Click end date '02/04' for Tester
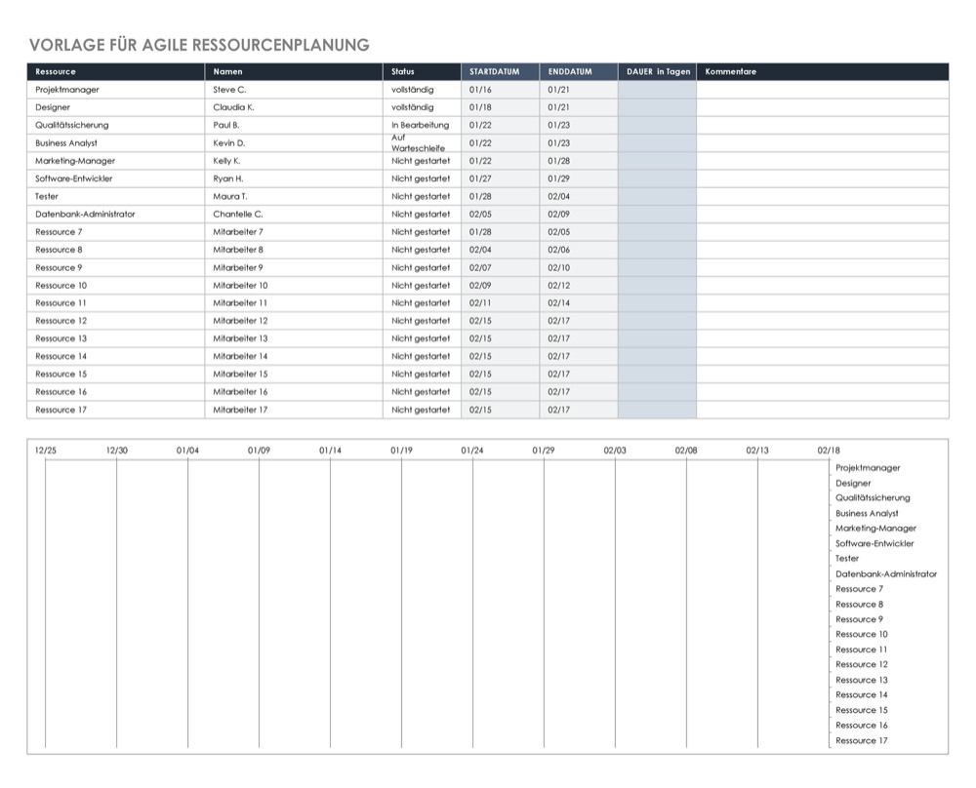The image size is (976, 788). coord(579,196)
